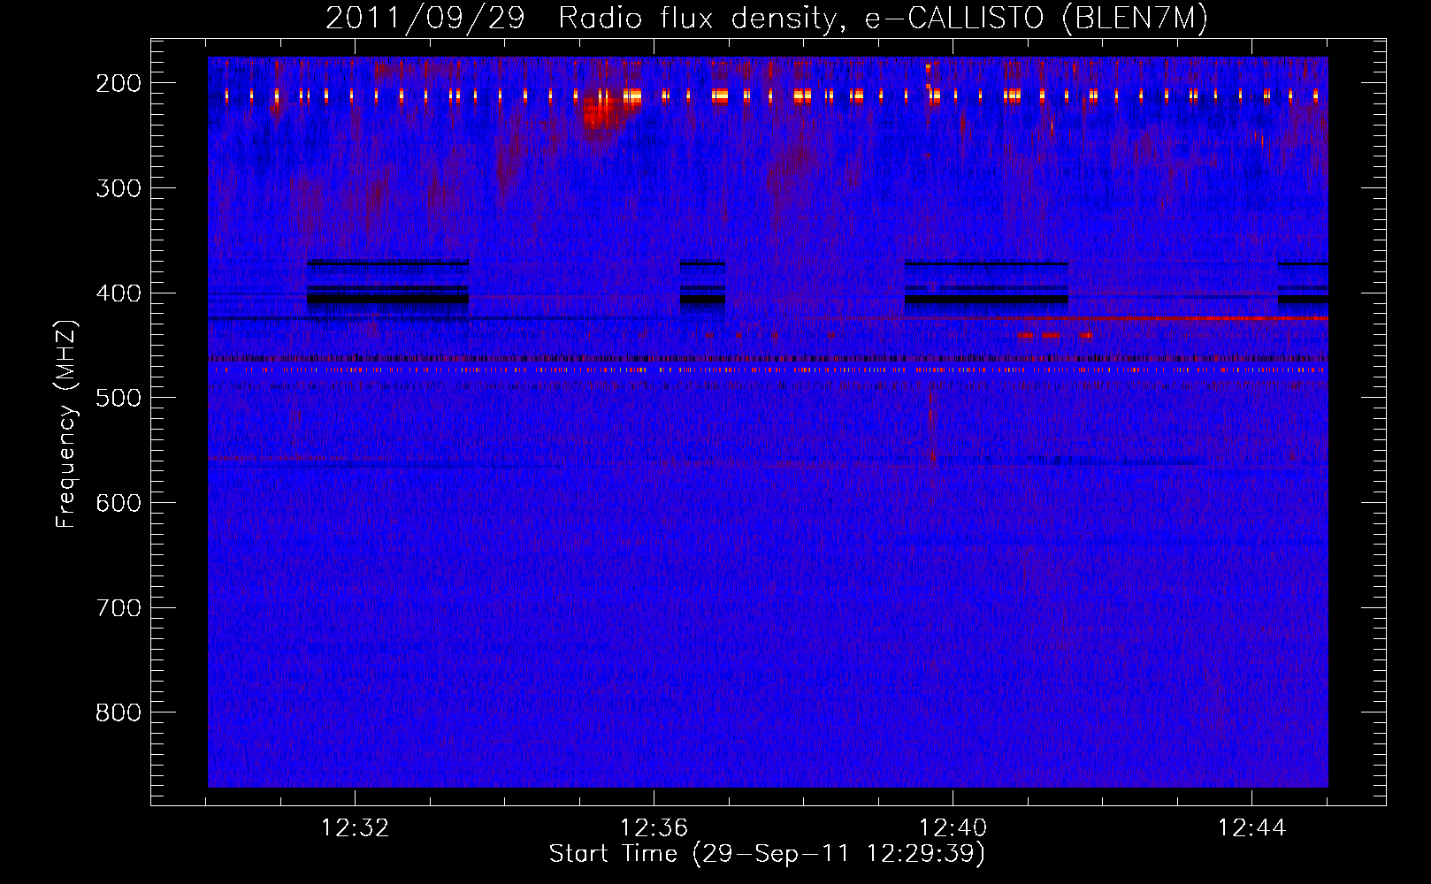
Task: Click the 500 frequency tick label
Action: pyautogui.click(x=119, y=398)
